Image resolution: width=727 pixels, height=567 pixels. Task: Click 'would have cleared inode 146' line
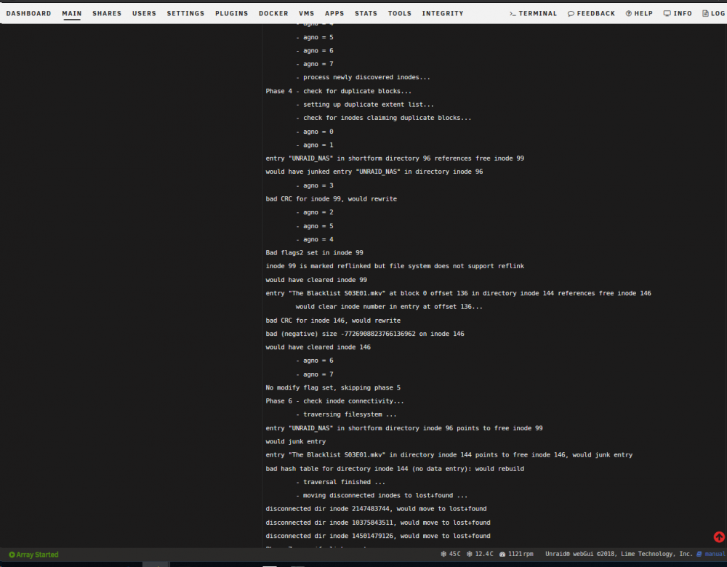click(318, 347)
